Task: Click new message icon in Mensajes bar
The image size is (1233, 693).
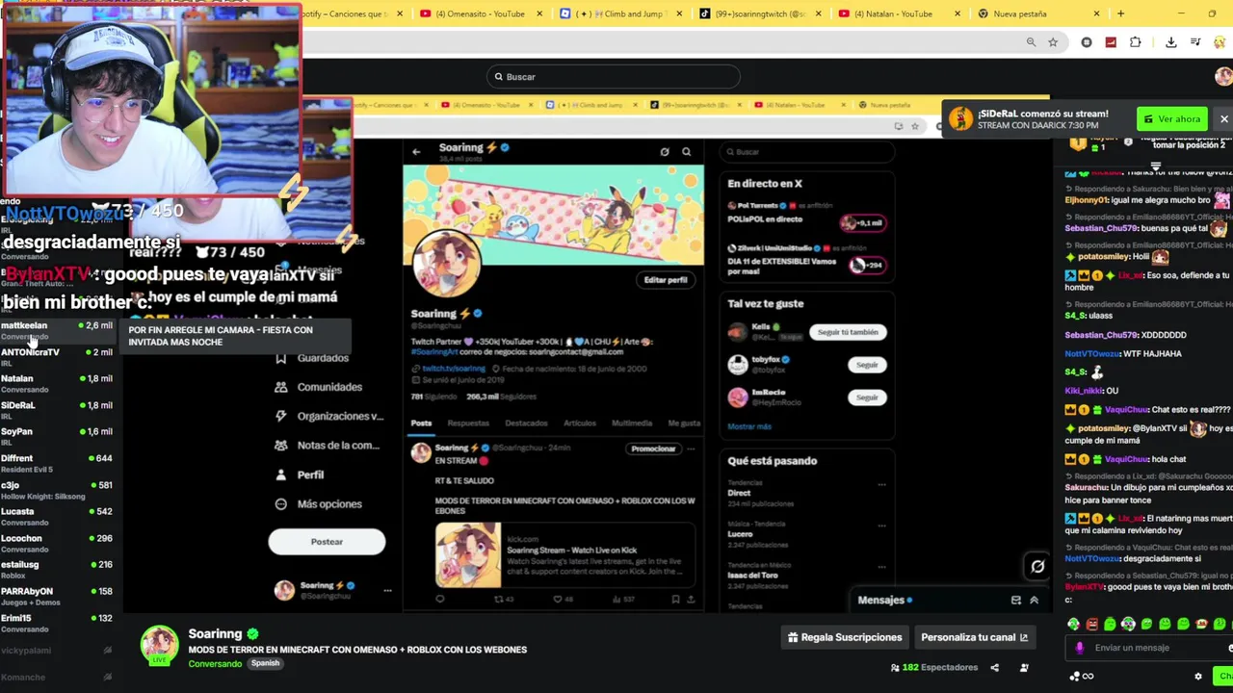Action: pos(1015,600)
